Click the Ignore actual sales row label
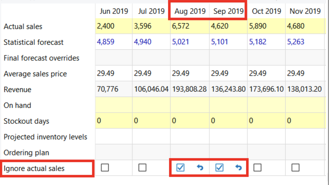 pos(34,169)
